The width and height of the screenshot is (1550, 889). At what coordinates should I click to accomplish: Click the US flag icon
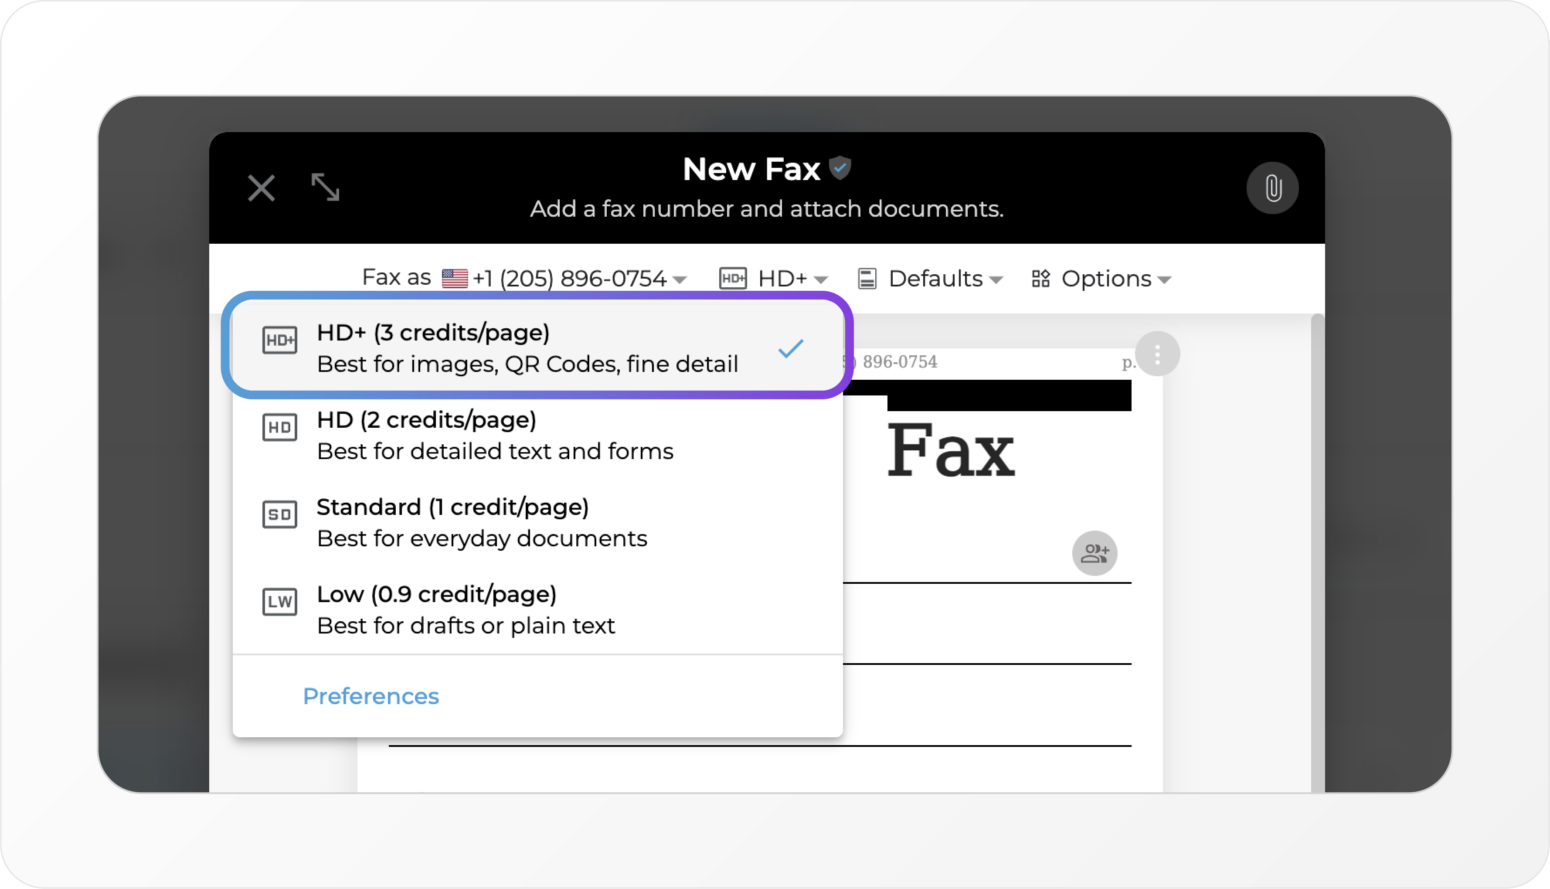[x=455, y=279]
